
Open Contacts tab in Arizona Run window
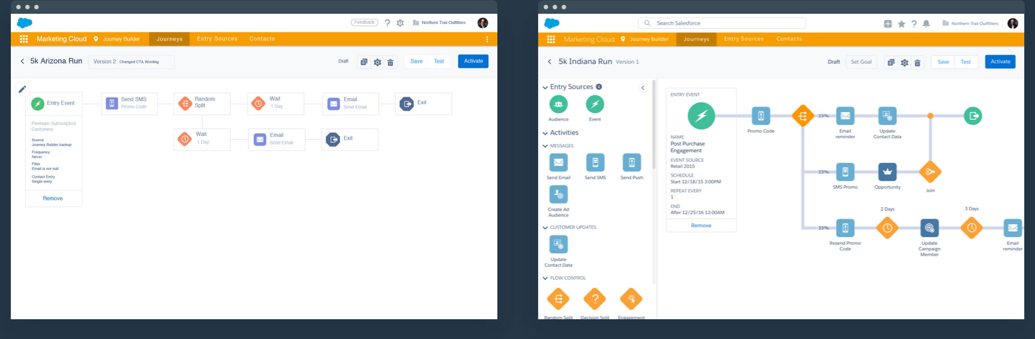pyautogui.click(x=262, y=39)
